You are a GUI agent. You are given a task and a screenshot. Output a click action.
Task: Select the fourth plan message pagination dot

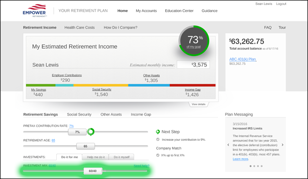coord(261,166)
